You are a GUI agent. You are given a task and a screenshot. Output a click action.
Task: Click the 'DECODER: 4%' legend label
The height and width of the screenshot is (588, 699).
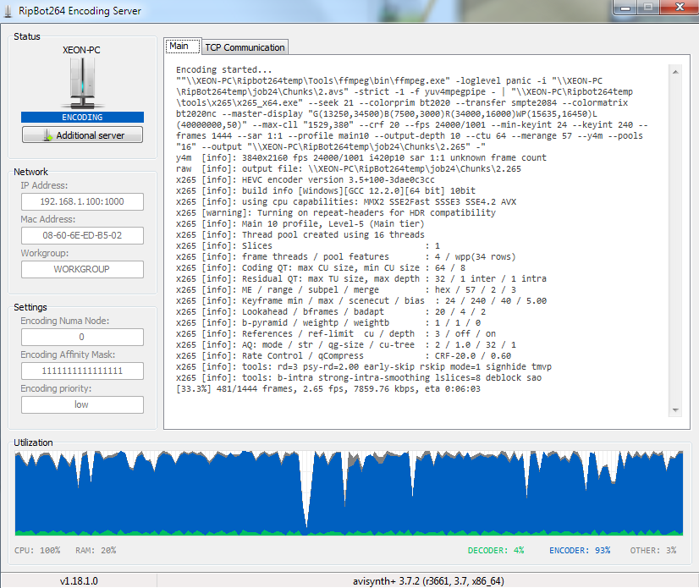496,550
